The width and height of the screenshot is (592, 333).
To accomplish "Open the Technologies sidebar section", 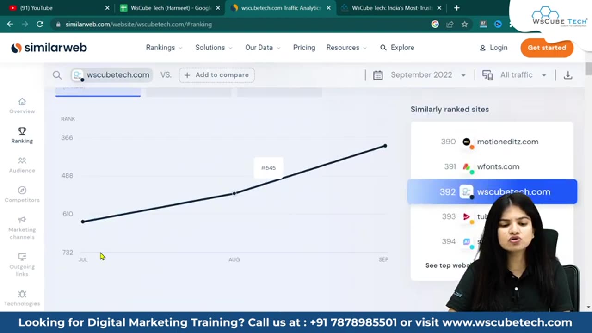I will [22, 298].
